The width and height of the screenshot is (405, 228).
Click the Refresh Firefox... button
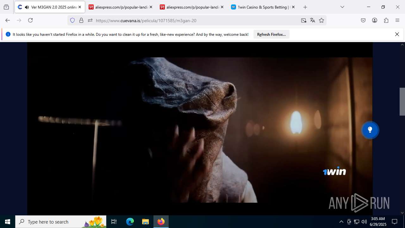(271, 34)
